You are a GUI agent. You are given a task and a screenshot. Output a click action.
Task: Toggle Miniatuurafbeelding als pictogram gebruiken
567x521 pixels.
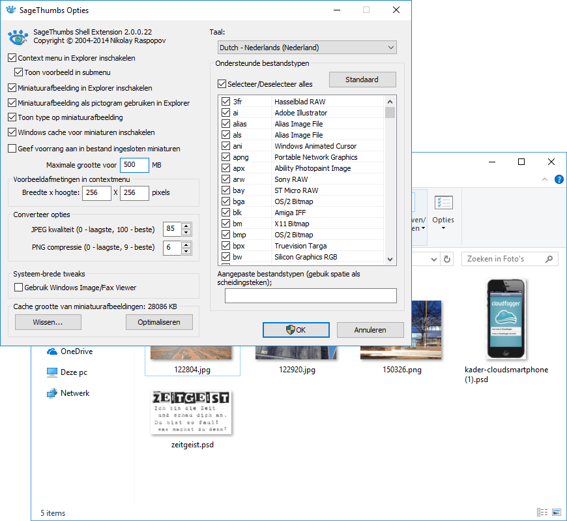click(x=12, y=103)
